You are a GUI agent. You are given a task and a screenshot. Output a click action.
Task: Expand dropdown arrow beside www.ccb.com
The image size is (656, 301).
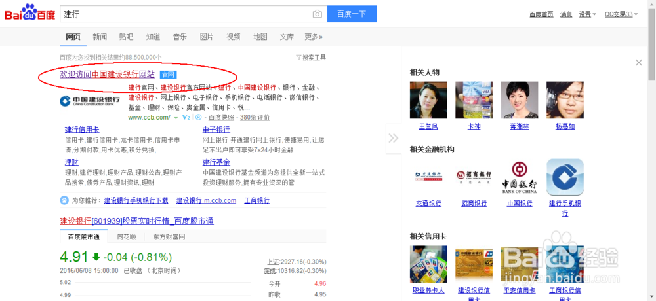pos(176,118)
